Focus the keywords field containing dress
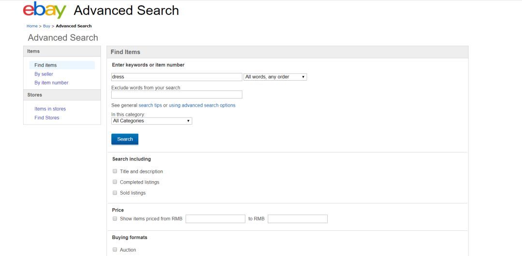The width and height of the screenshot is (522, 256). point(176,77)
